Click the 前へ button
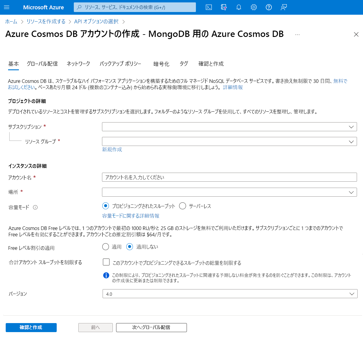Viewport: 363px width, 339px height. pos(95,328)
